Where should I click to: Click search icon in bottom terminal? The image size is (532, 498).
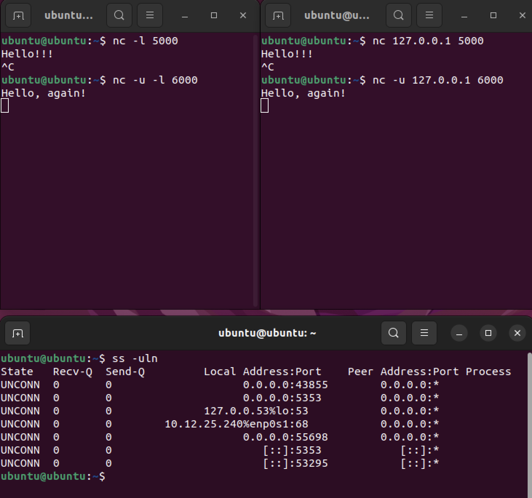point(393,333)
